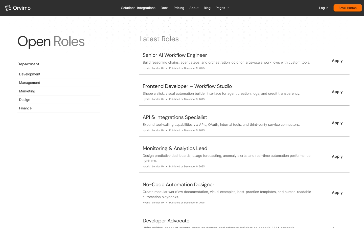The width and height of the screenshot is (364, 228).
Task: Open Senior AI Workflow Engineer title
Action: [x=175, y=55]
